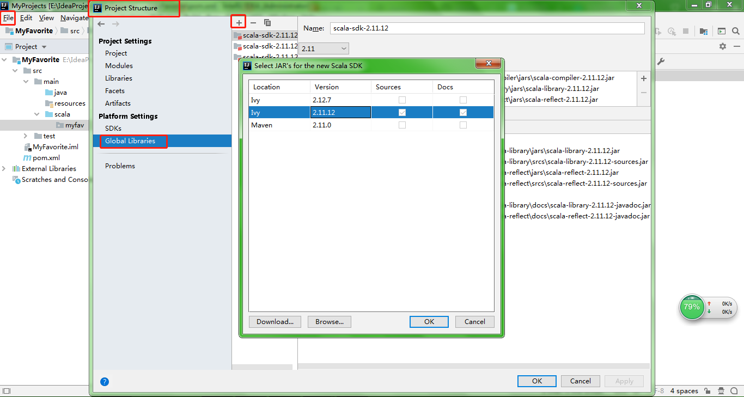The height and width of the screenshot is (397, 744).
Task: Click the Maven pom.xml file icon entry
Action: click(x=41, y=158)
